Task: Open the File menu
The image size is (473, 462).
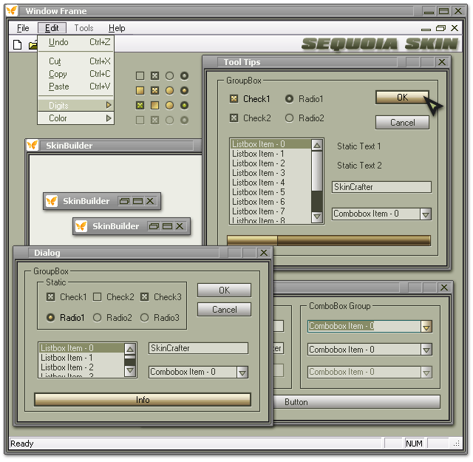Action: pyautogui.click(x=23, y=28)
